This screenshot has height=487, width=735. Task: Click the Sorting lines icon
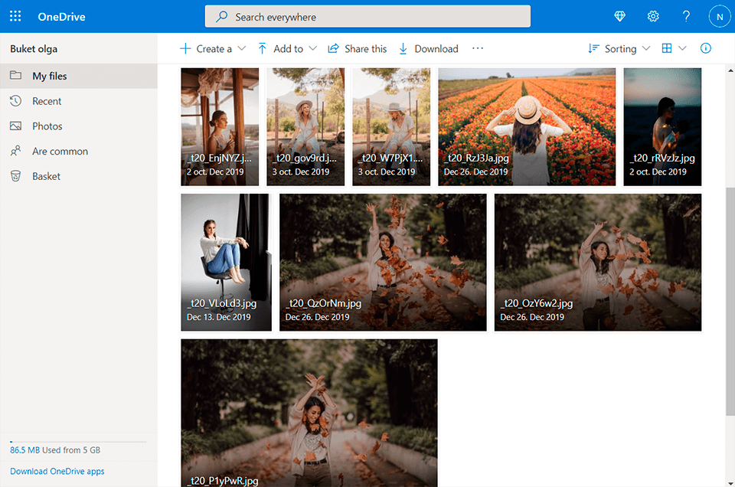pos(593,48)
